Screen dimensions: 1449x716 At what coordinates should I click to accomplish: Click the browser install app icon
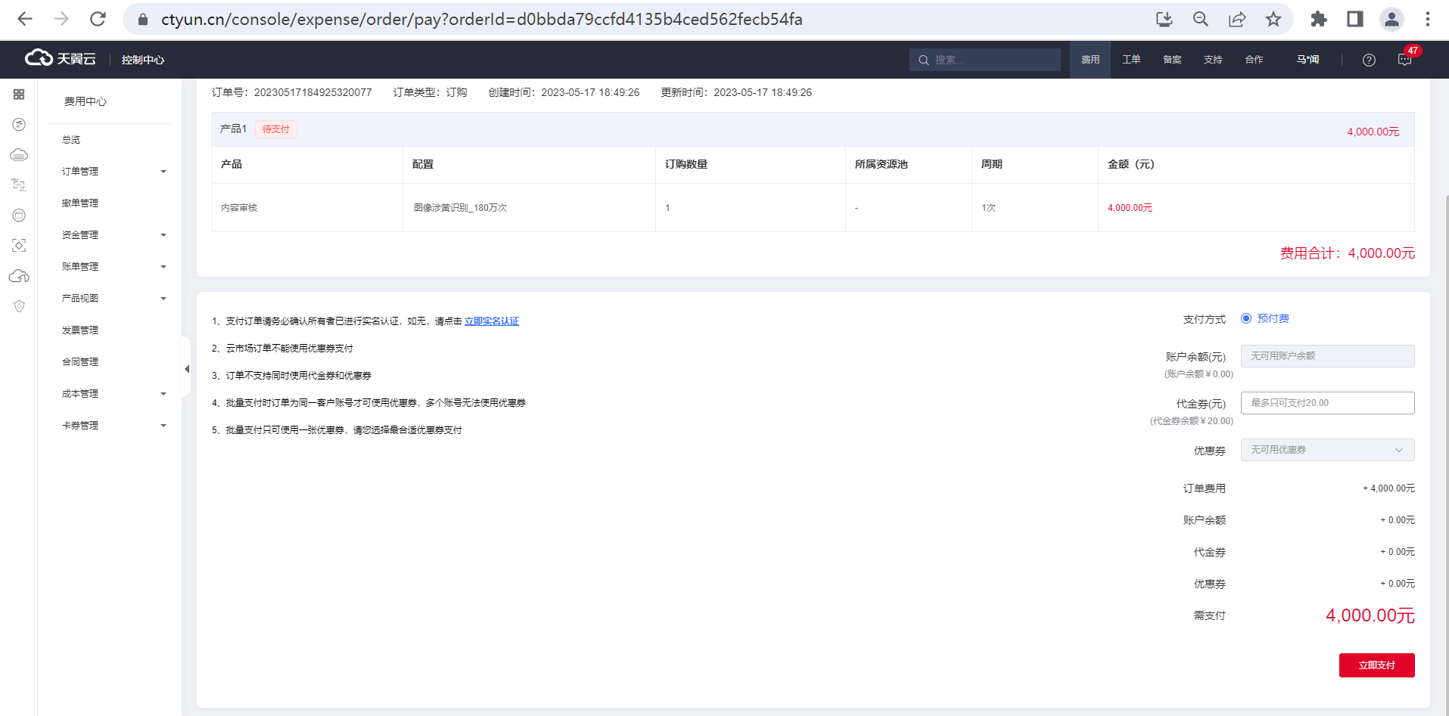(x=1164, y=19)
